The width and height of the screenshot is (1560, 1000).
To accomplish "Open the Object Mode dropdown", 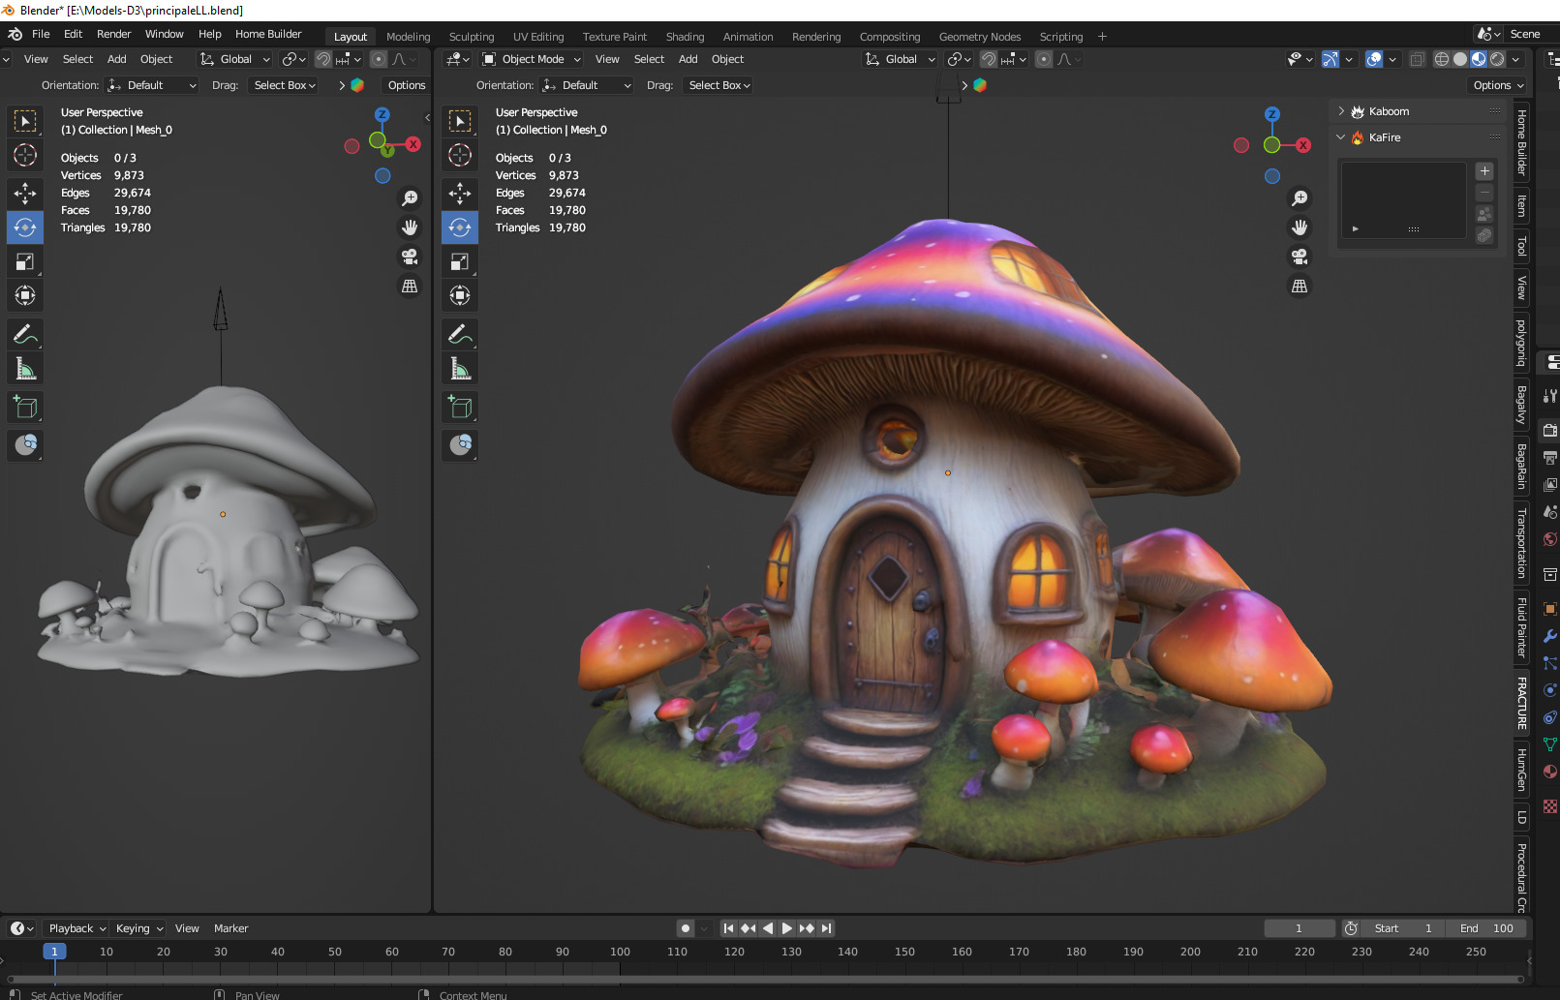I will click(532, 59).
